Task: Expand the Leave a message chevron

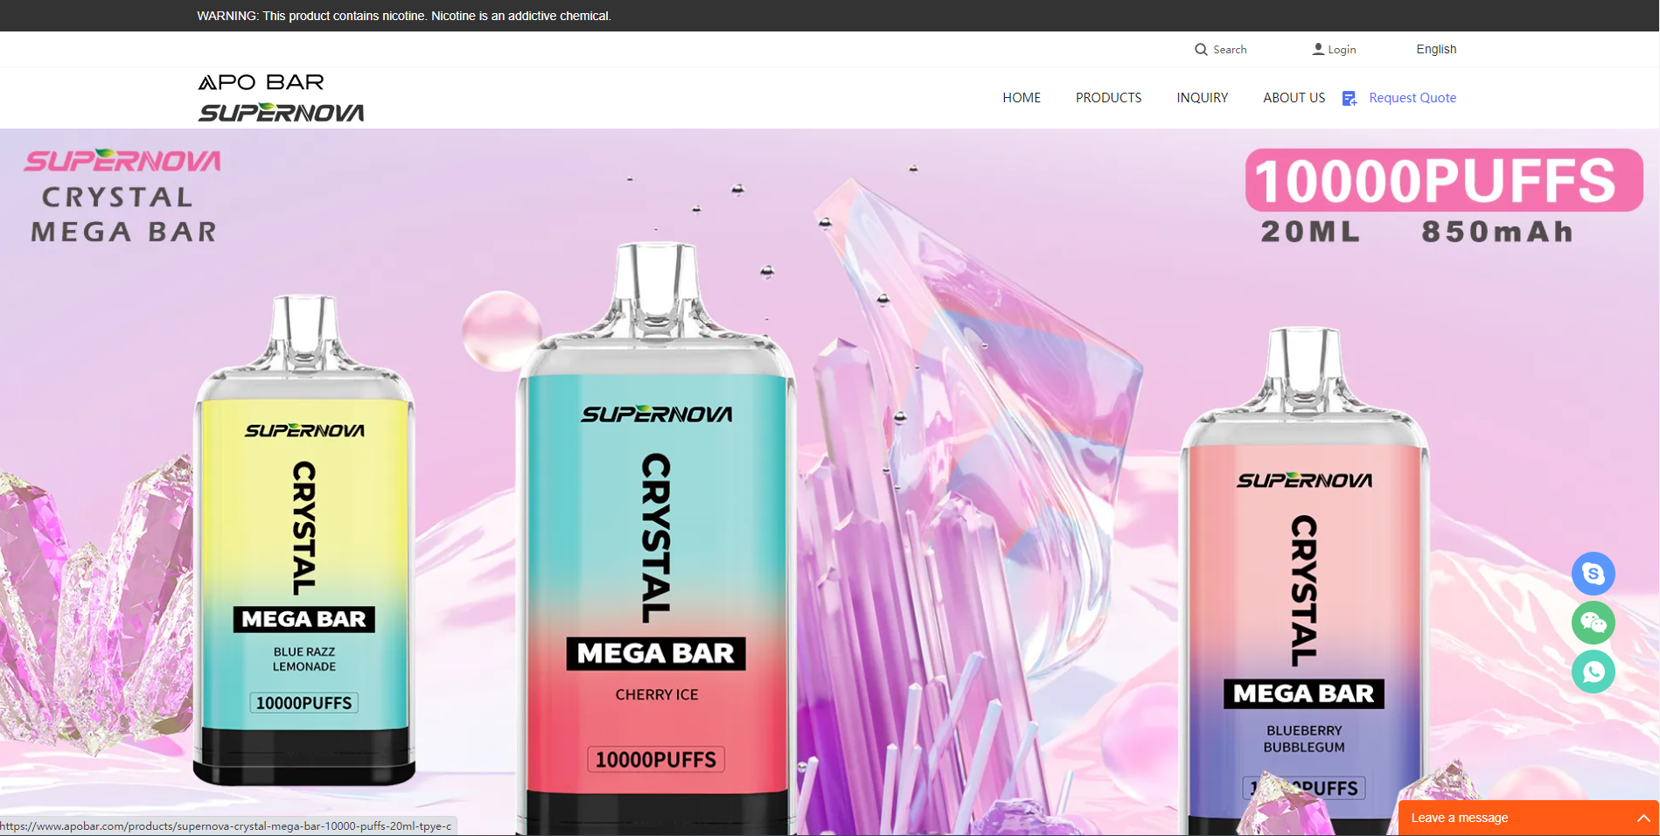Action: click(1643, 819)
